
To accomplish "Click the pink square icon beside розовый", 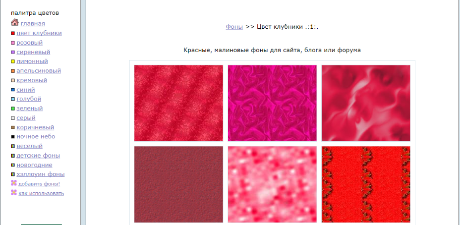I will (13, 43).
